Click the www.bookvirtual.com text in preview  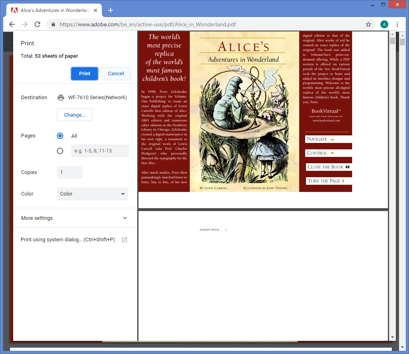coord(326,121)
